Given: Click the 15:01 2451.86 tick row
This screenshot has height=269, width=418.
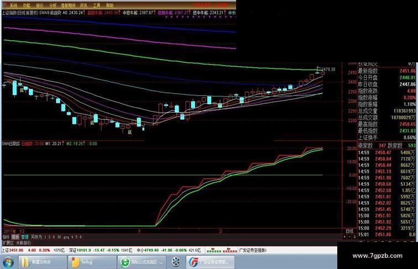Looking at the screenshot, I should 386,235.
